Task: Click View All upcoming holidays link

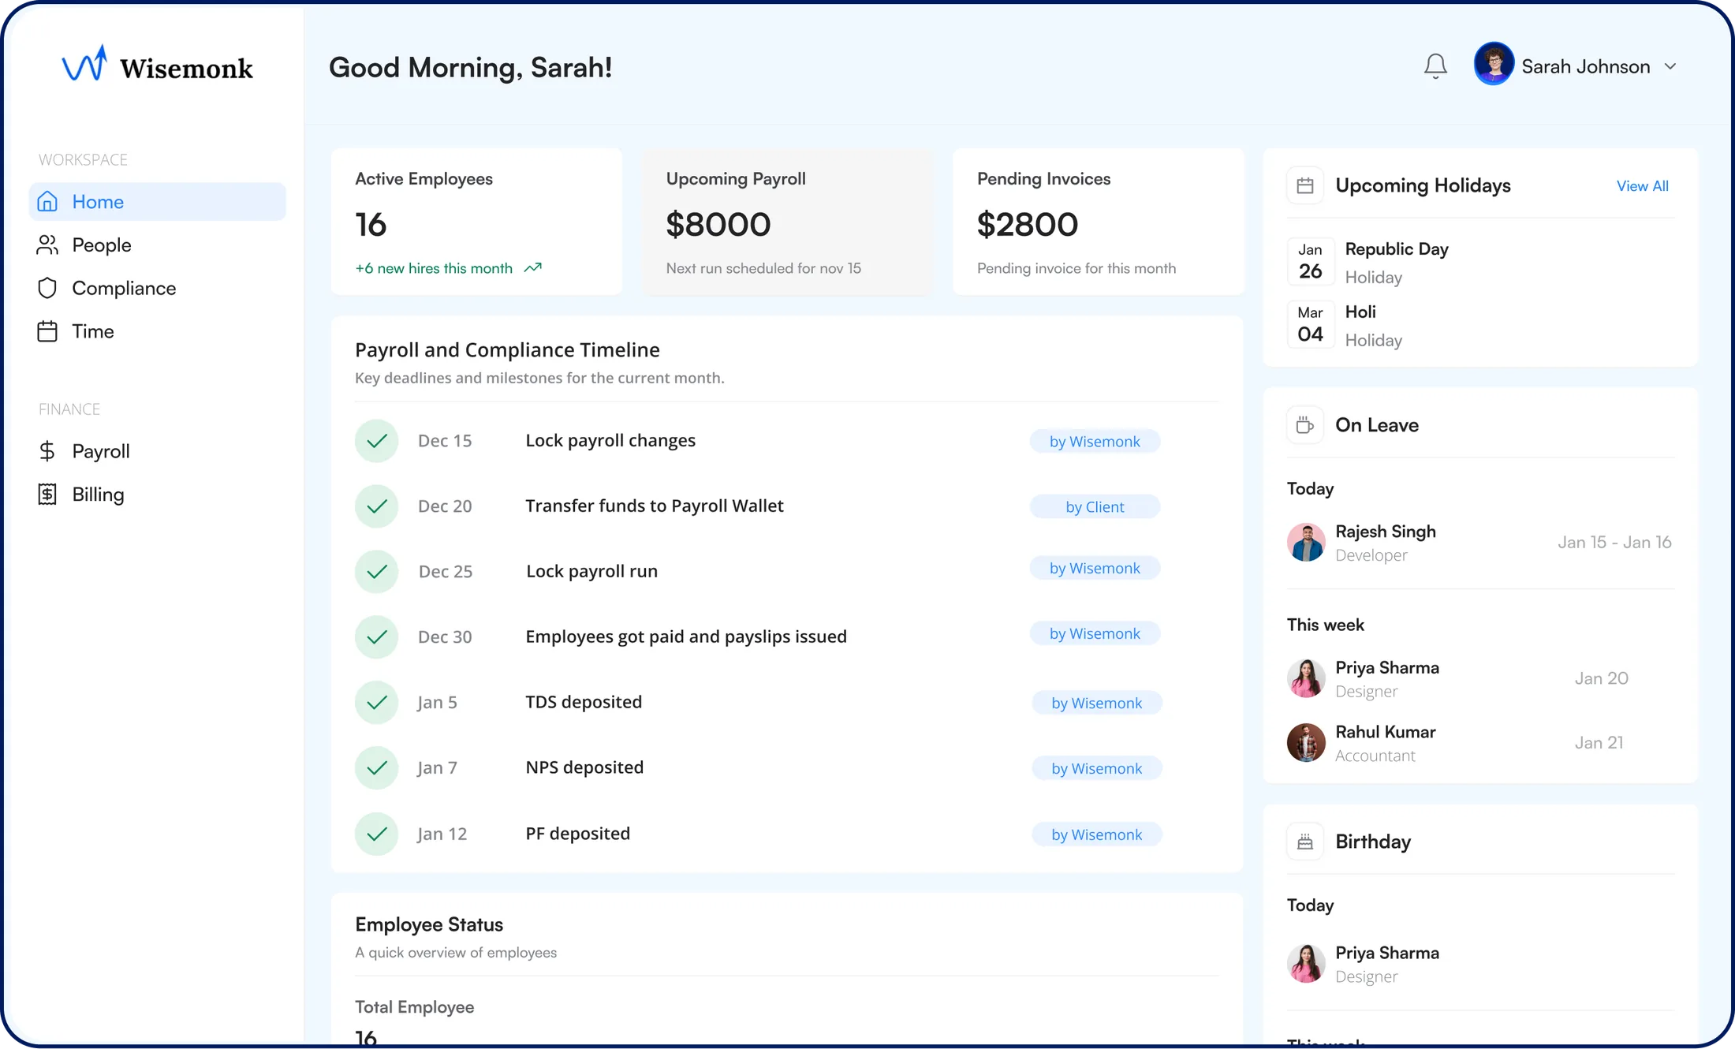Action: point(1642,186)
